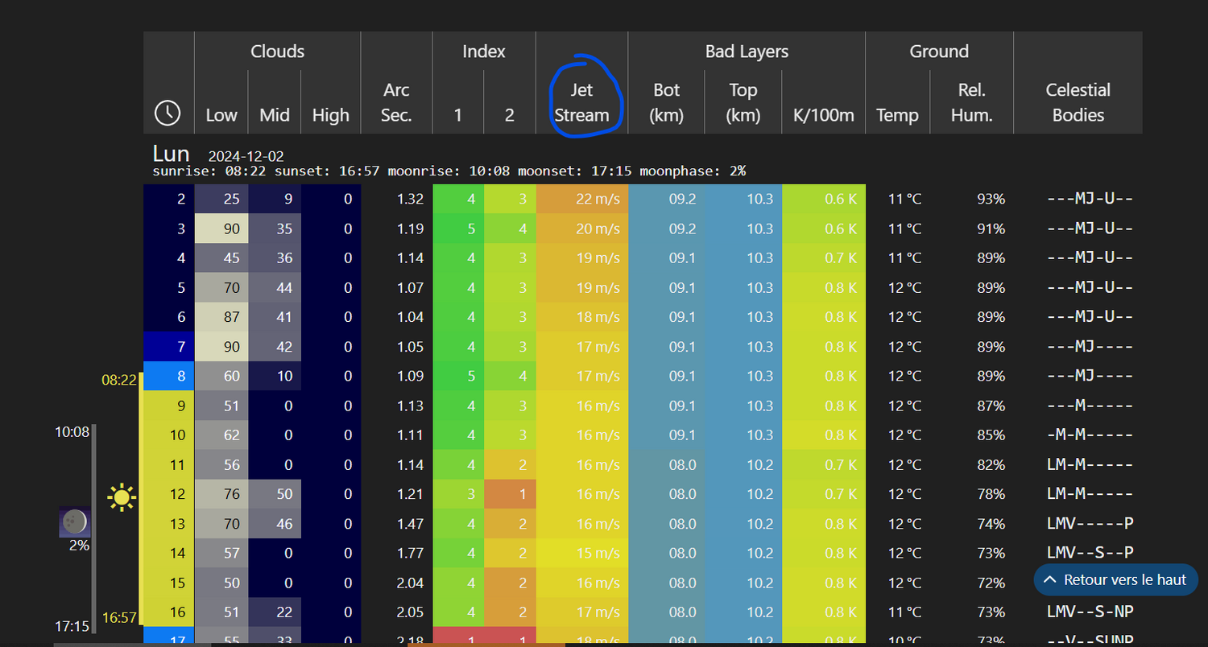Select the LMV-----P celestial bodies entry
This screenshot has height=647, width=1208.
point(1090,524)
